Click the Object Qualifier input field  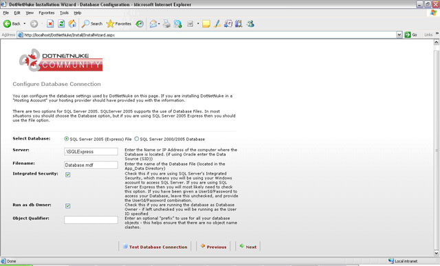click(91, 220)
